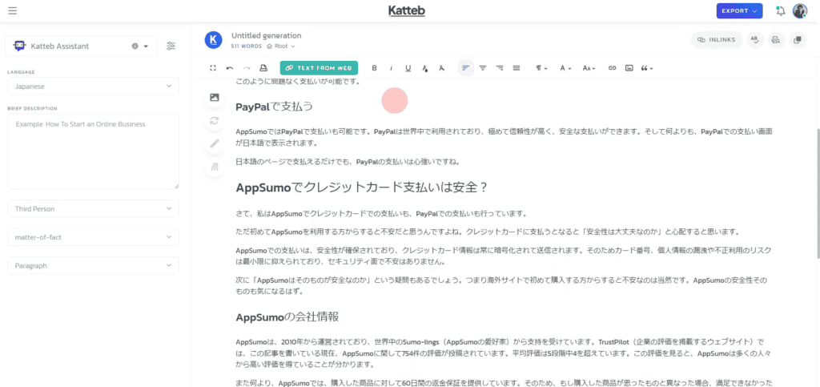Click the regenerate refresh icon
820x387 pixels.
tap(214, 121)
